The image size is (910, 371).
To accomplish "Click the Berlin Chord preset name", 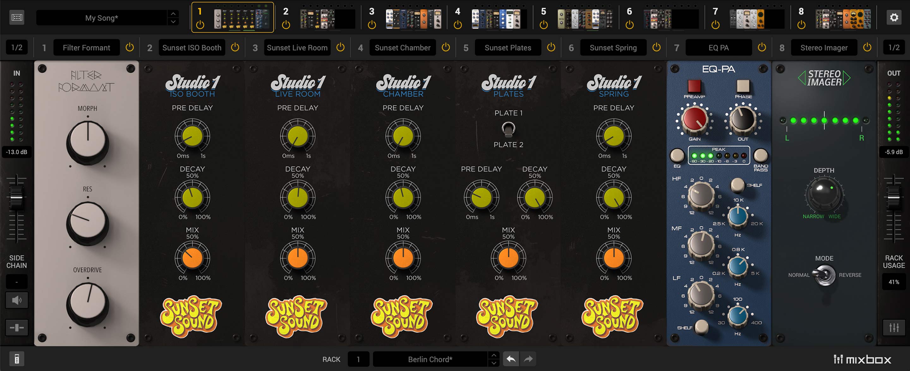I will pos(430,359).
